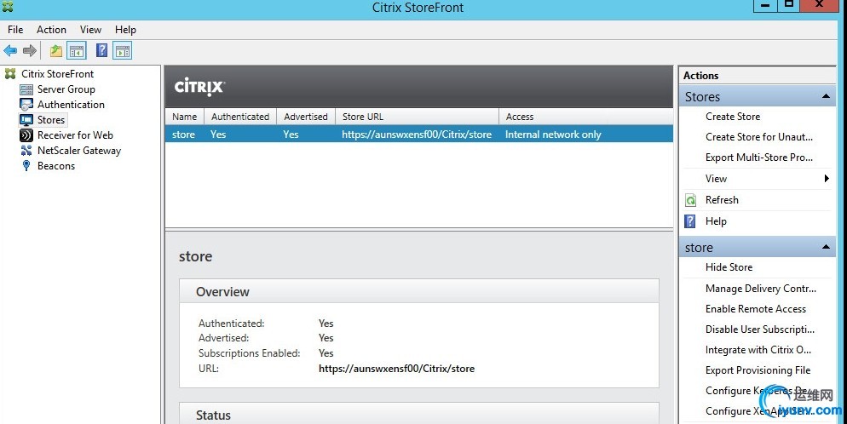Sort by the Name column header

(185, 117)
